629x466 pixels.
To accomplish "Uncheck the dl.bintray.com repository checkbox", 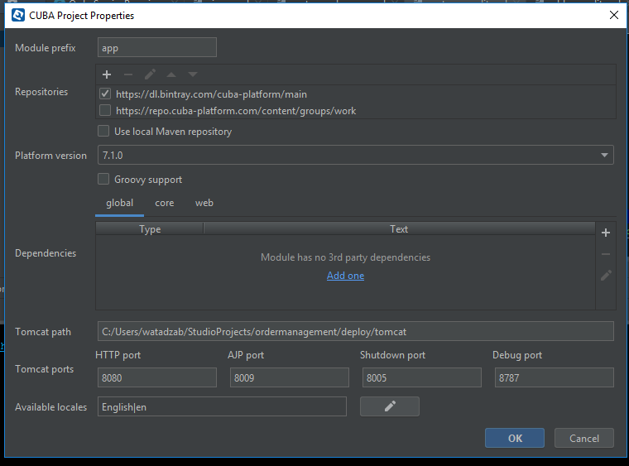I will tap(105, 94).
